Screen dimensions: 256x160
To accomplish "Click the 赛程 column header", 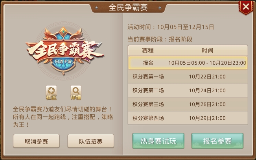I will point(148,50).
